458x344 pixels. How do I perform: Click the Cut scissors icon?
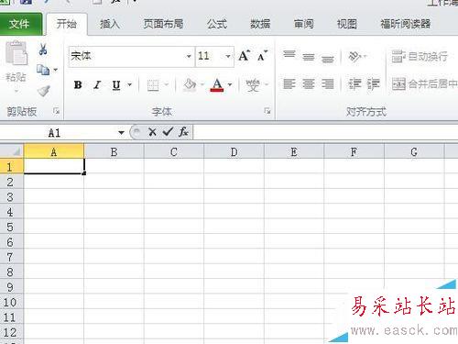43,50
